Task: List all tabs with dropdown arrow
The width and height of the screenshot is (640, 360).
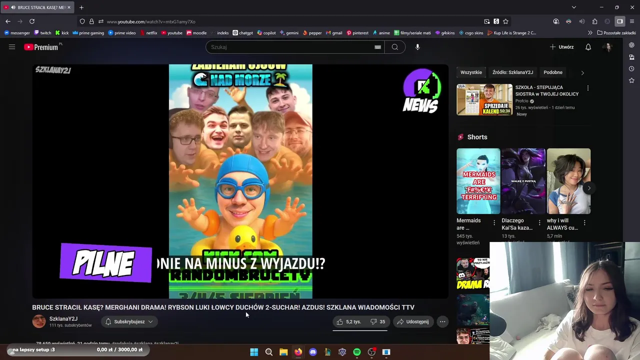Action: 574,7
